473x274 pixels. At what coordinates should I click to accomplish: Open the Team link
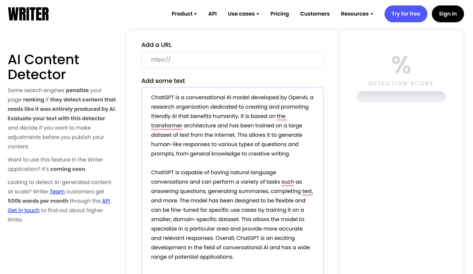(x=57, y=192)
